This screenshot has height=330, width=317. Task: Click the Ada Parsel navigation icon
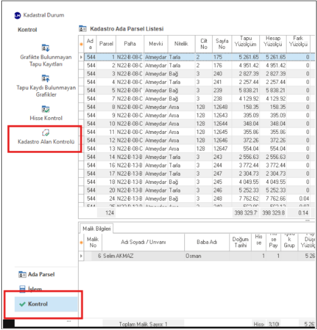(23, 275)
